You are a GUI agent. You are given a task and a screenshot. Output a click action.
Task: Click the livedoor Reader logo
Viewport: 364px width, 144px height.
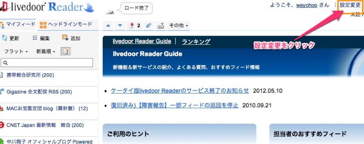47,7
